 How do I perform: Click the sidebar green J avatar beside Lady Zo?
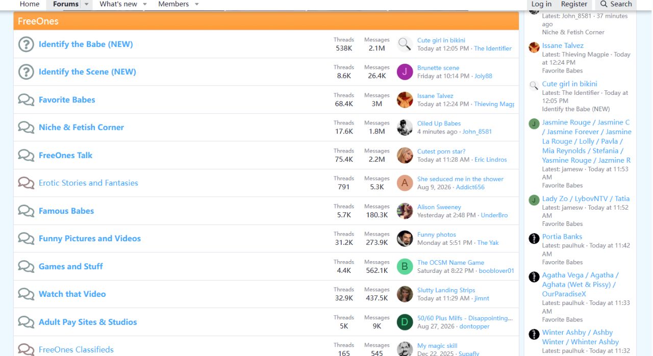coord(534,200)
